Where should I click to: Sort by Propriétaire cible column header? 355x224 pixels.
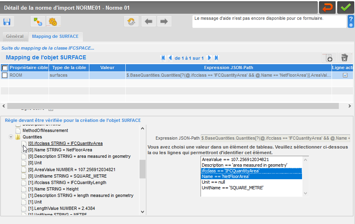click(29, 67)
